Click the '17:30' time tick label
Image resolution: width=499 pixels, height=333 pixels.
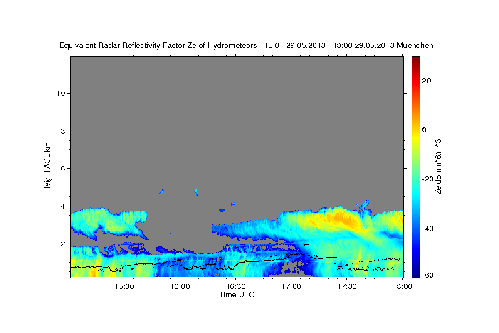click(x=347, y=287)
